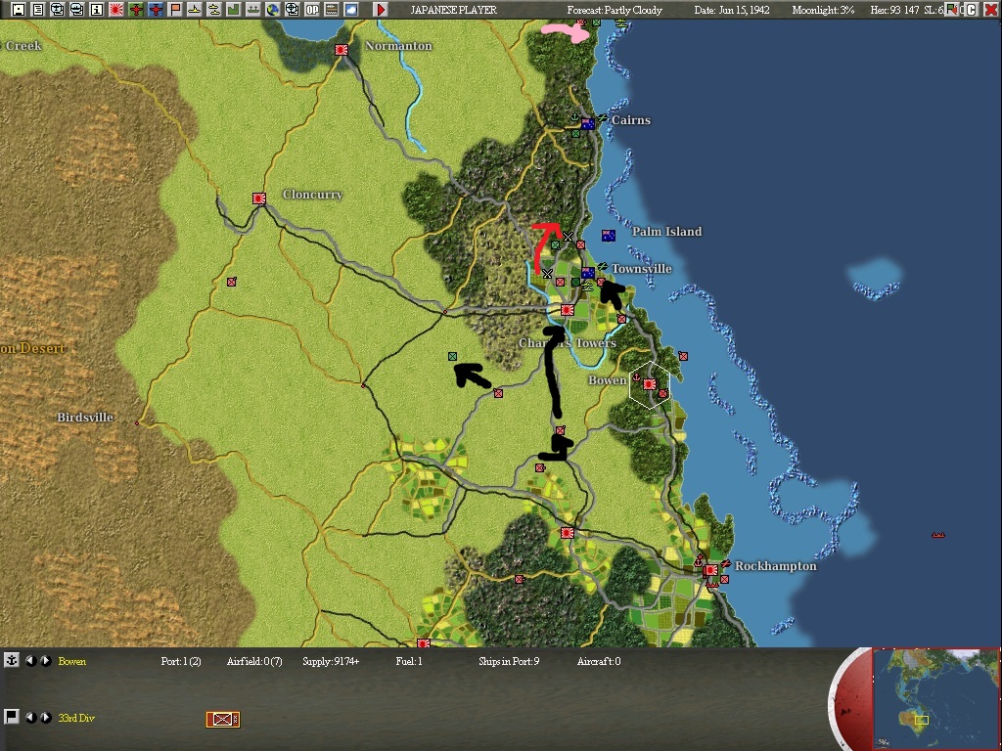
Task: Click the minimap in bottom right corner
Action: point(934,699)
